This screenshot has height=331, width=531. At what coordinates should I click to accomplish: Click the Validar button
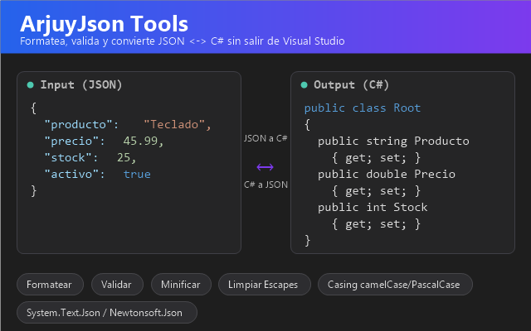pyautogui.click(x=117, y=285)
